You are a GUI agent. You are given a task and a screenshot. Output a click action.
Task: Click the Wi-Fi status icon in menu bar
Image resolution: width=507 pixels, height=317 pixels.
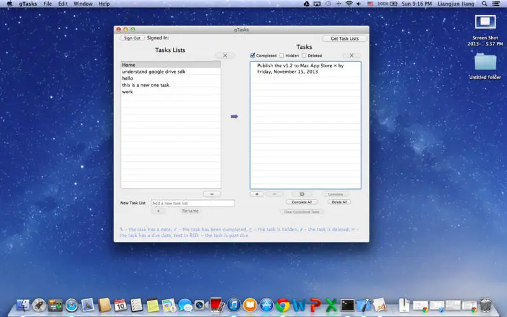349,4
